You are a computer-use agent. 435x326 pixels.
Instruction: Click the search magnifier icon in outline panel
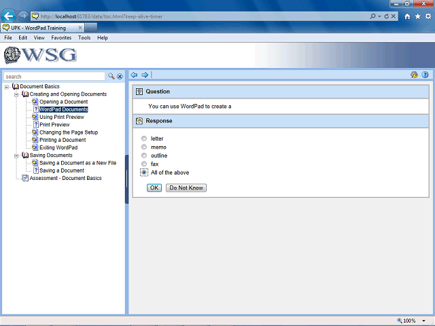[x=111, y=76]
